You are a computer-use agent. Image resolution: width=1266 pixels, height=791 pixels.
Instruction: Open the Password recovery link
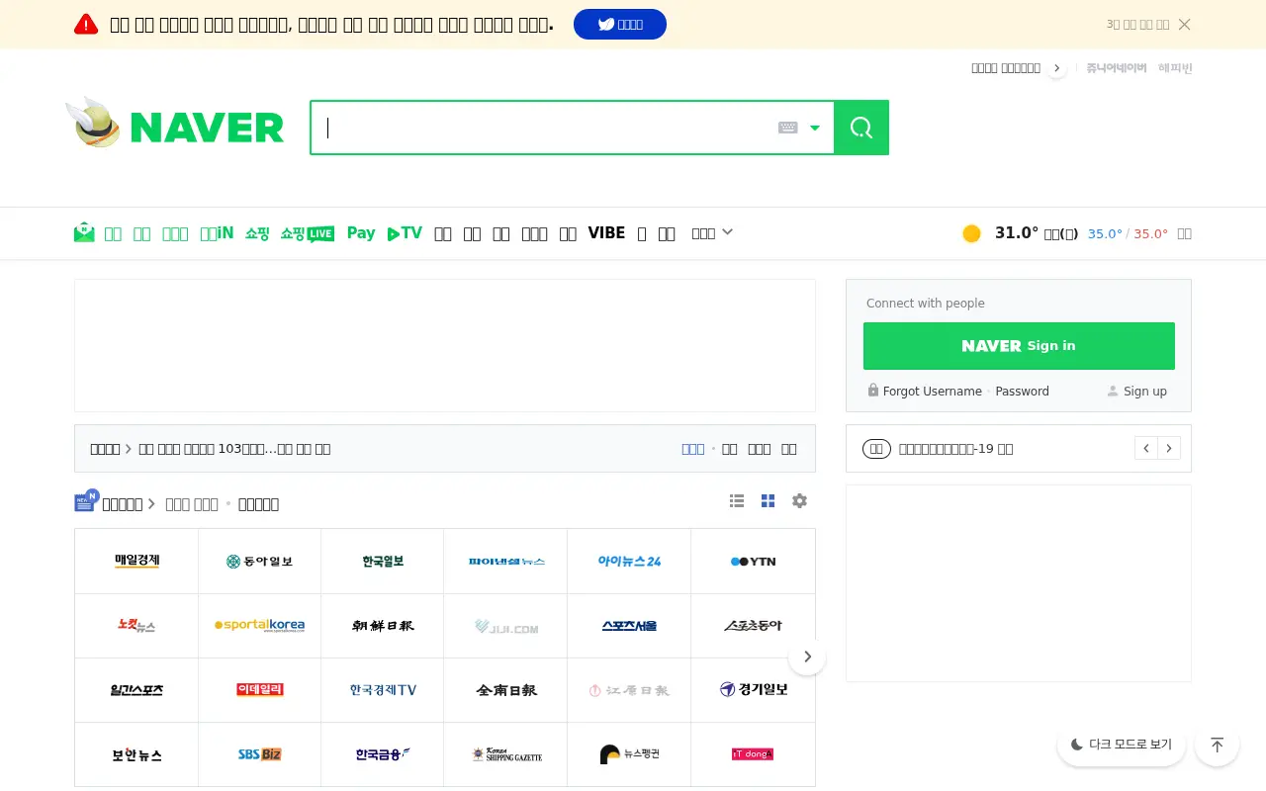pos(1022,392)
